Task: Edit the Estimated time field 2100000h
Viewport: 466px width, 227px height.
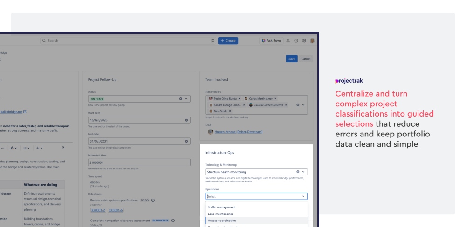Action: tap(139, 162)
